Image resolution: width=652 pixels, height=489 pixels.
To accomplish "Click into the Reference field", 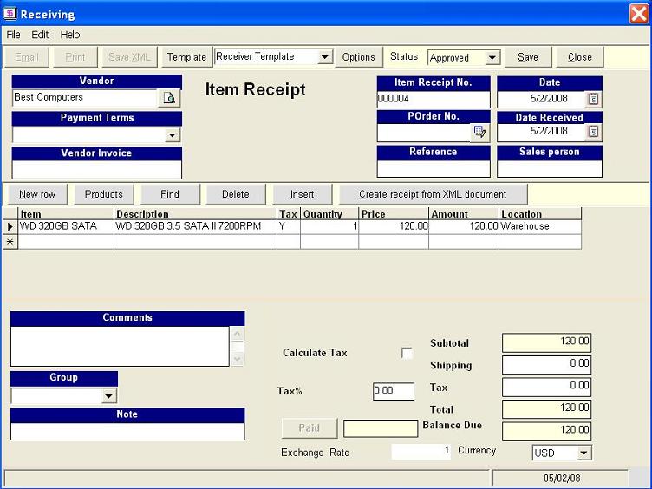I will coord(434,168).
